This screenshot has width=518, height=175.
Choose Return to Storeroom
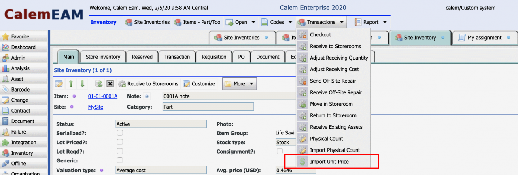[x=333, y=115]
